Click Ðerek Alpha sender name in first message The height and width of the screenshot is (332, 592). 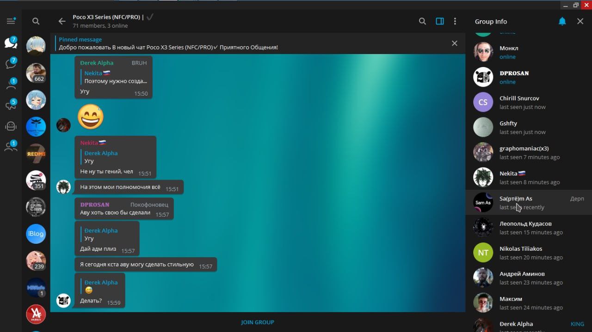97,63
